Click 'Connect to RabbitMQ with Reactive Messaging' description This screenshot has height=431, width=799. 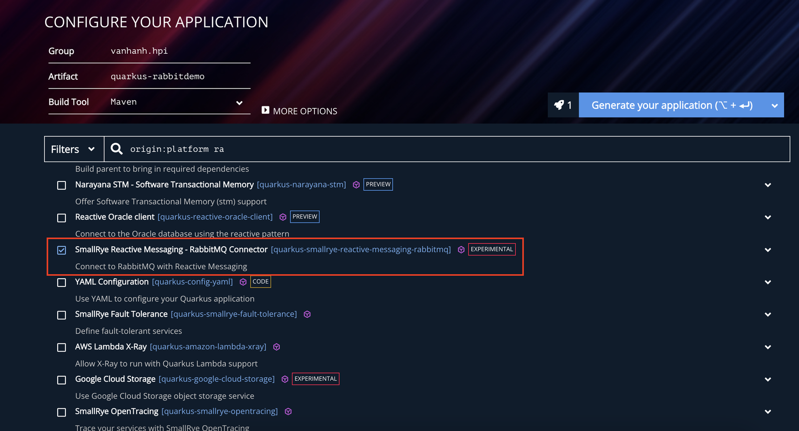coord(161,267)
